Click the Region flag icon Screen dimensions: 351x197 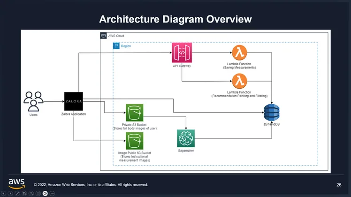[116, 46]
